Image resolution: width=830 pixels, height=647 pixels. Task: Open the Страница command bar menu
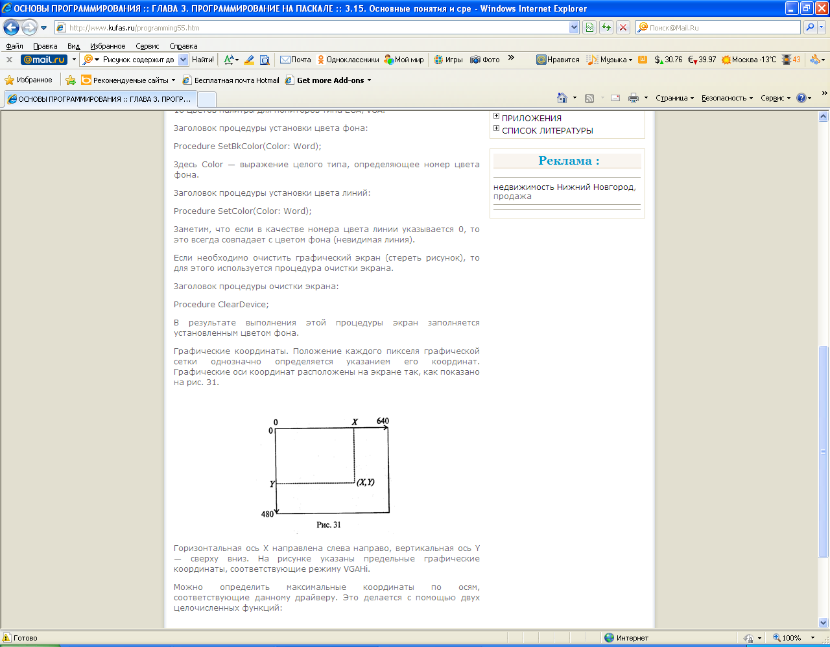tap(674, 98)
